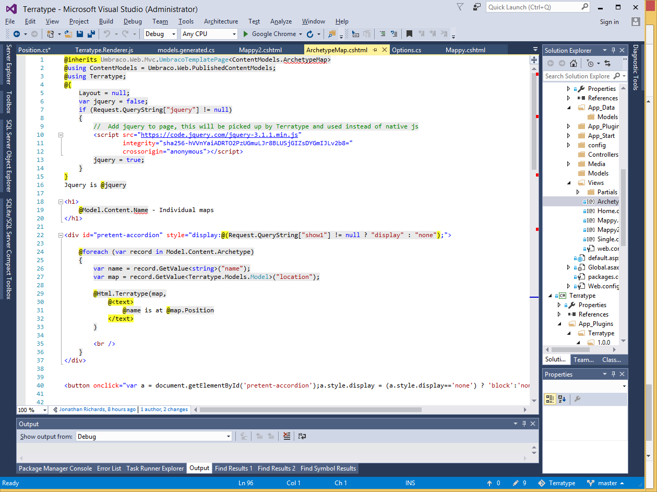Open the Architecture menu

tap(221, 21)
